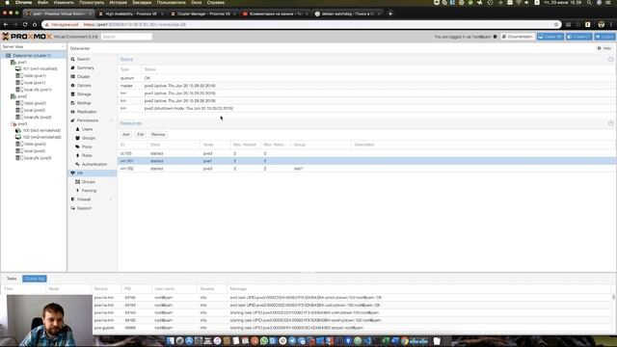Switch to Cluster Manager browser tab
This screenshot has height=347, width=617.
coord(203,13)
